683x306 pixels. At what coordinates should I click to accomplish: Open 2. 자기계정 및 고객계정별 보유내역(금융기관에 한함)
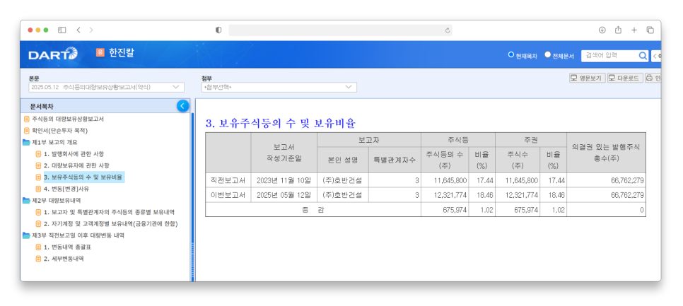[110, 224]
